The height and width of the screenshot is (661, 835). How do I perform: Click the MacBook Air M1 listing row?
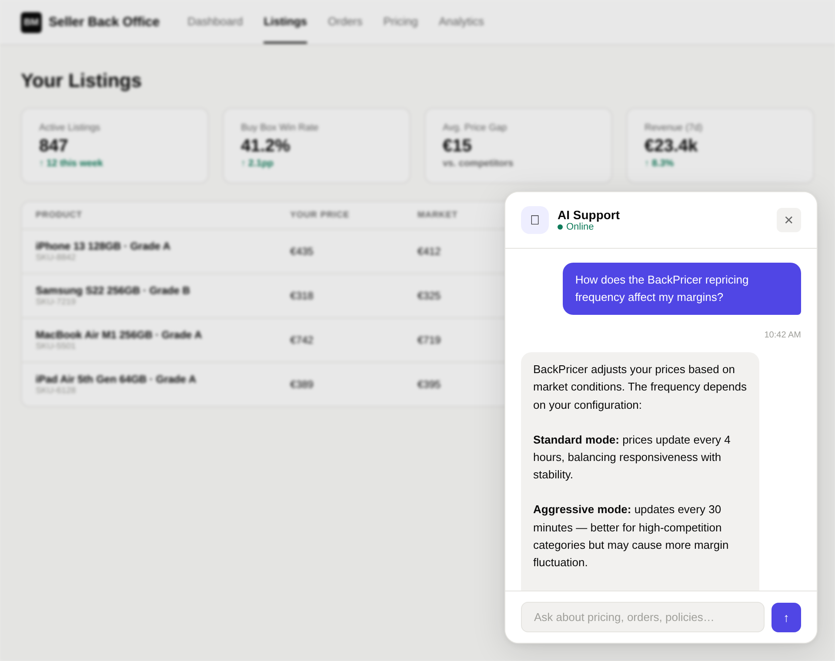pyautogui.click(x=261, y=340)
